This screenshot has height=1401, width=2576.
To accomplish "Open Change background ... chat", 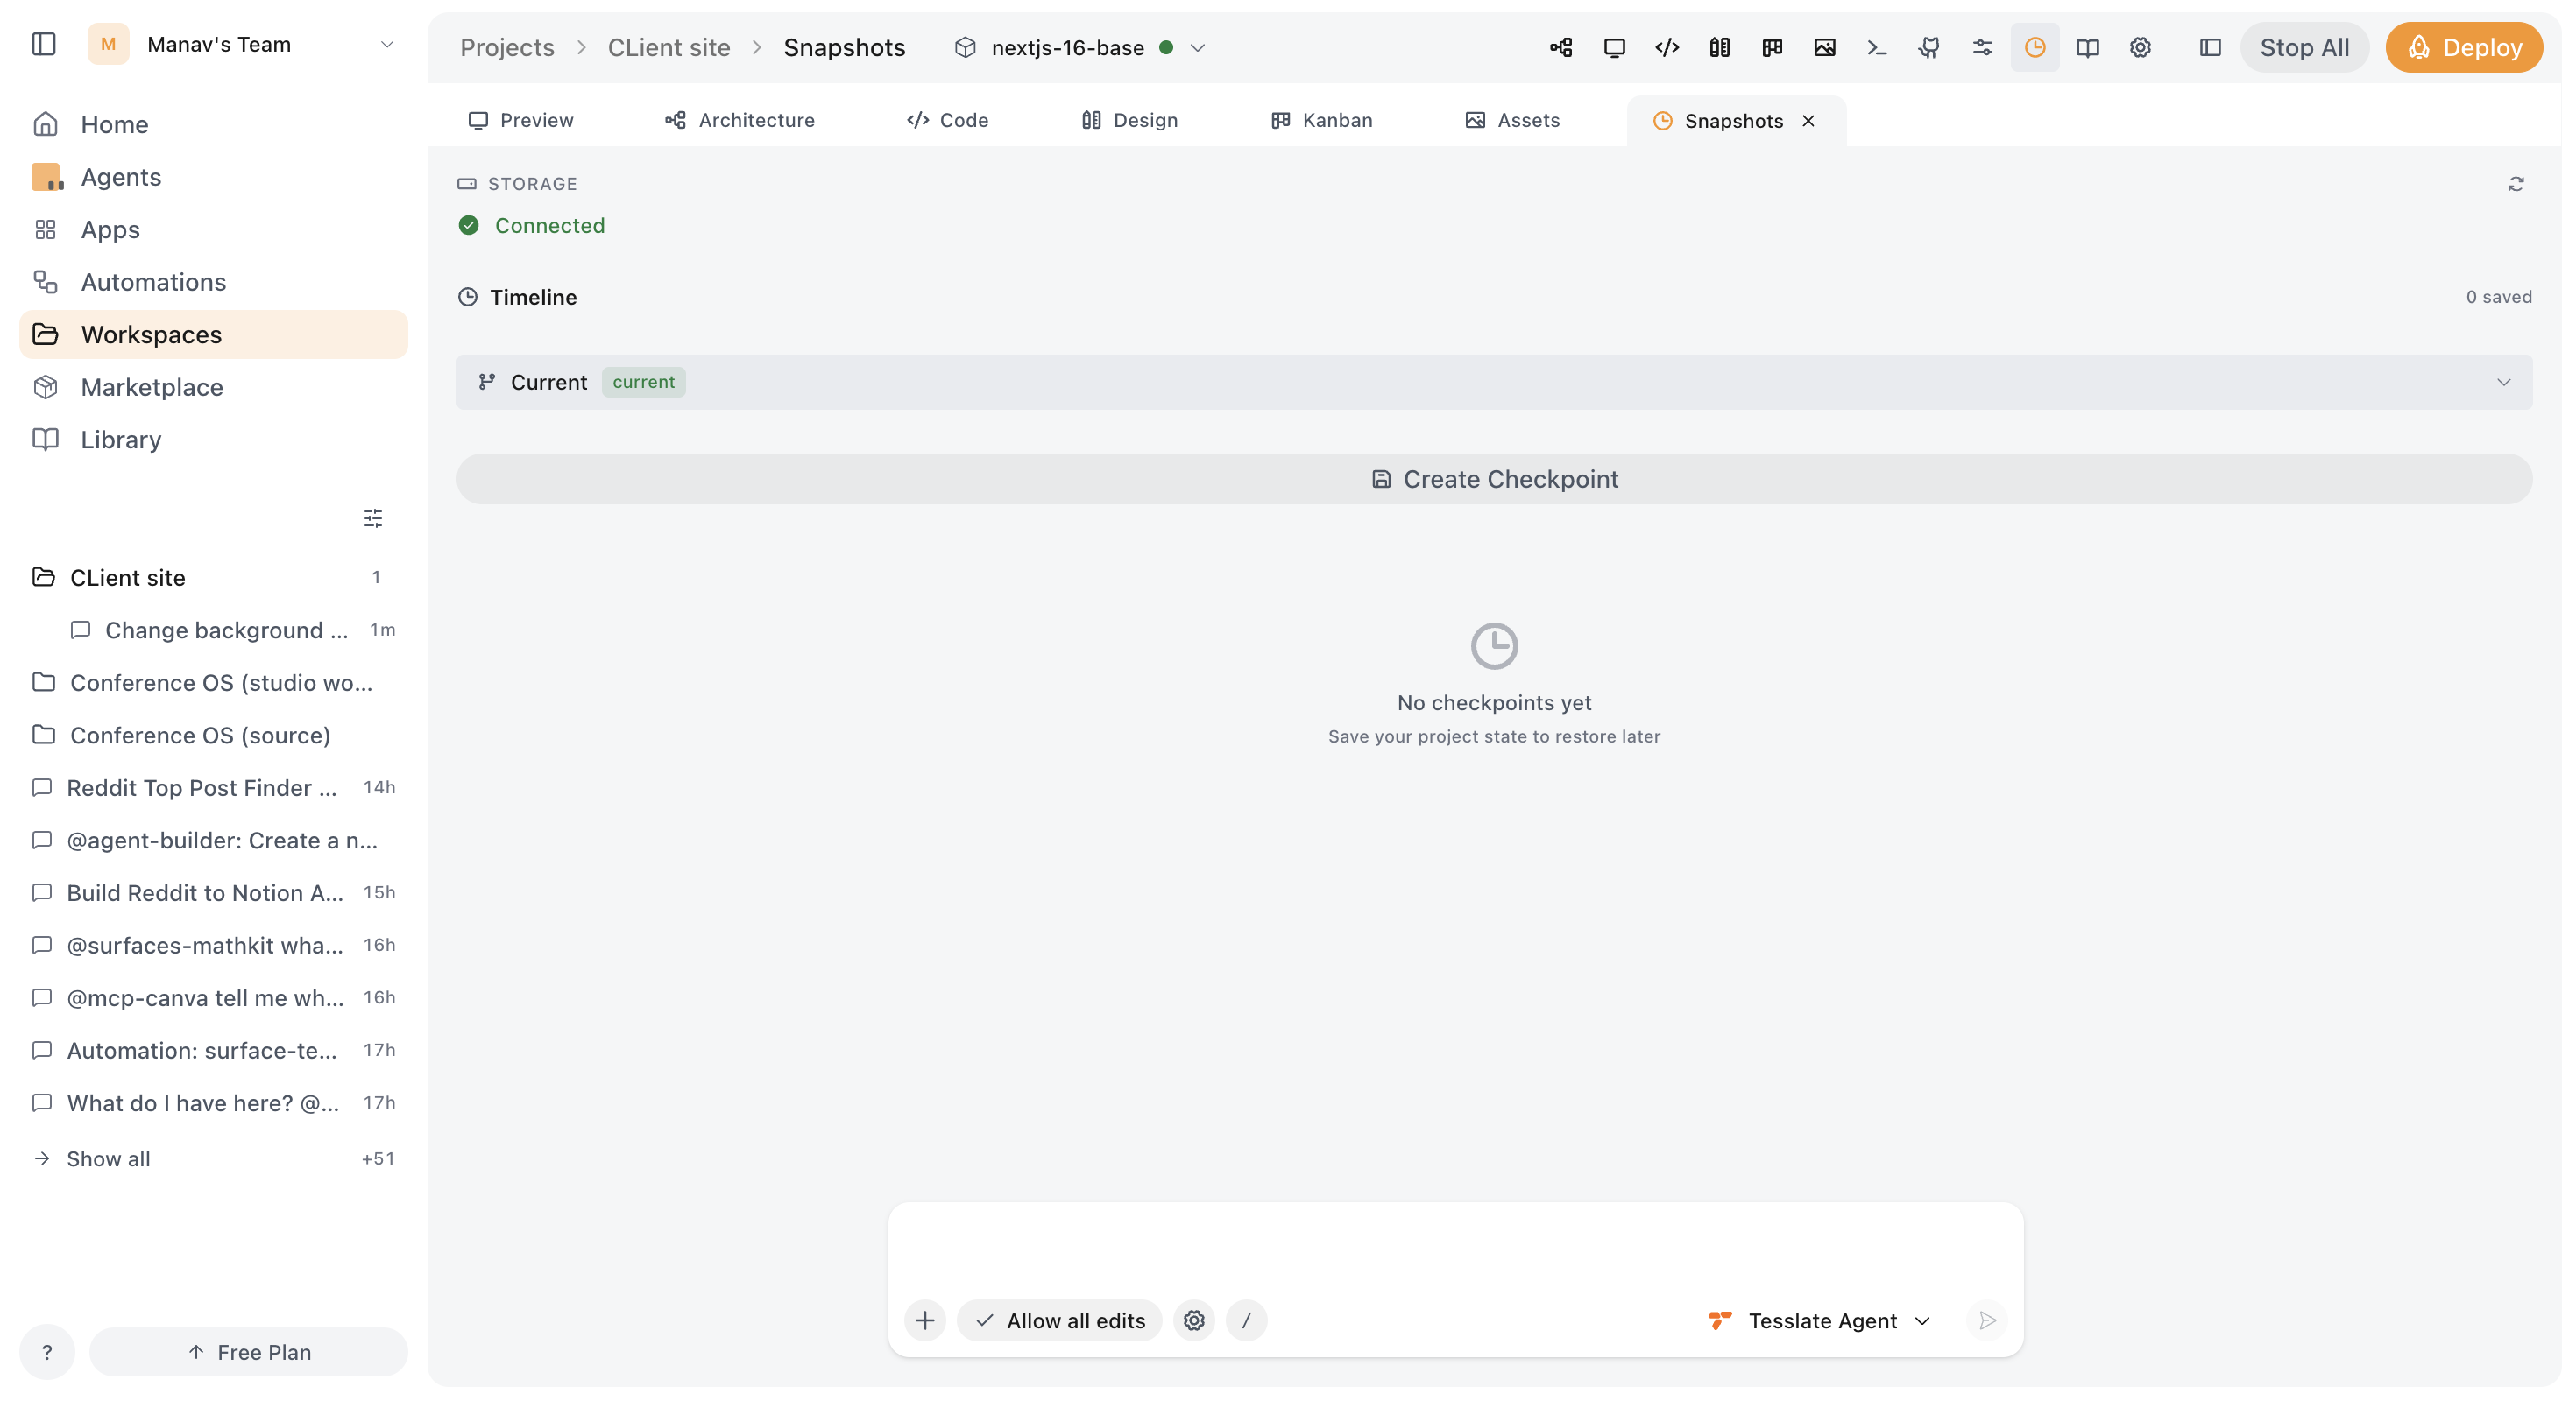I will [232, 630].
